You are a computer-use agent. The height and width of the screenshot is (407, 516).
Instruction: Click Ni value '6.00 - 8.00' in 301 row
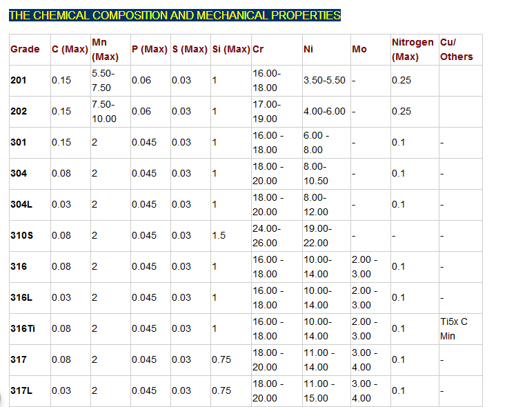click(316, 143)
